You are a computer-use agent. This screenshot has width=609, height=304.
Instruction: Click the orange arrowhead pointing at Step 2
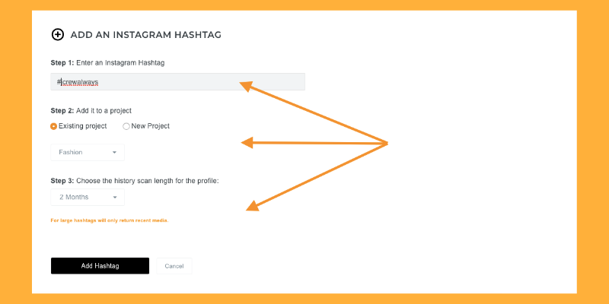pos(247,143)
